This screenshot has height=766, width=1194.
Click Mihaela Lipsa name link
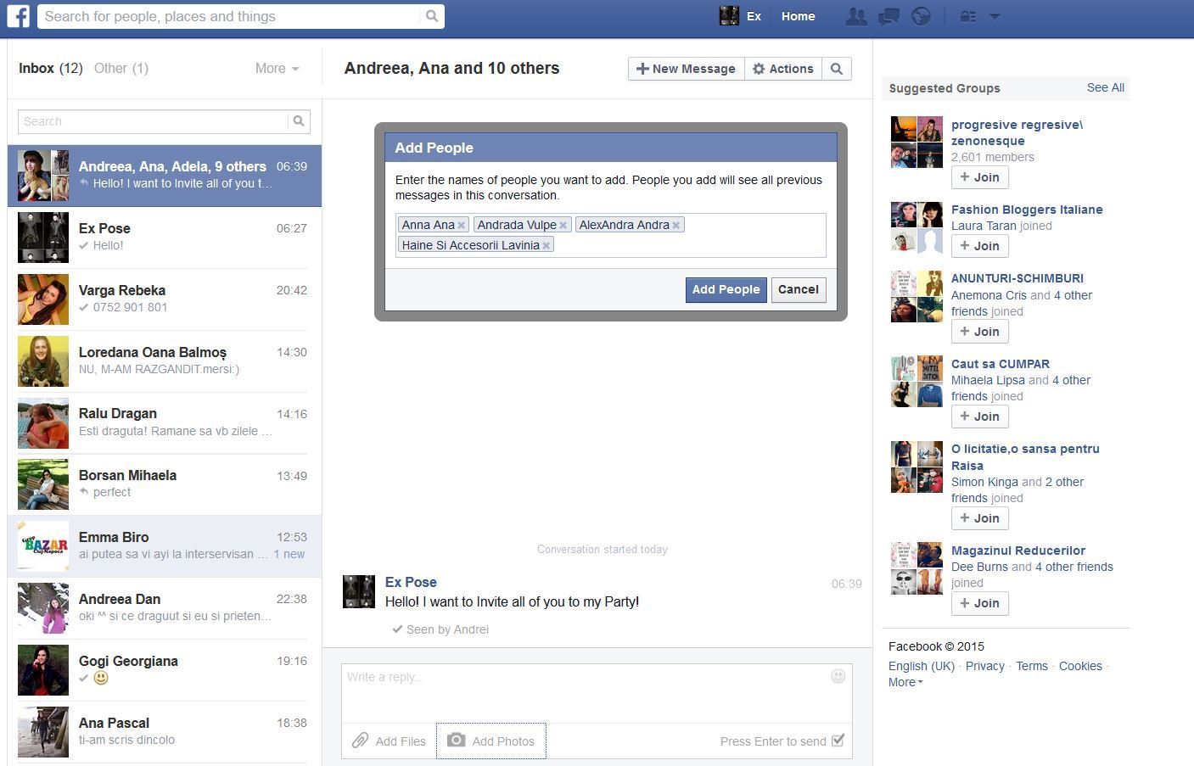988,380
